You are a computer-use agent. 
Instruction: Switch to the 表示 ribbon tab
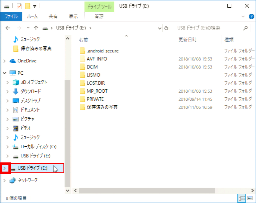point(73,16)
